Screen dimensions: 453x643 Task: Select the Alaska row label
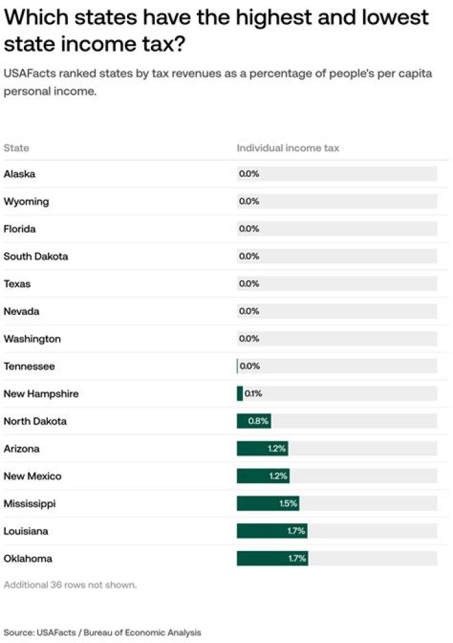20,174
